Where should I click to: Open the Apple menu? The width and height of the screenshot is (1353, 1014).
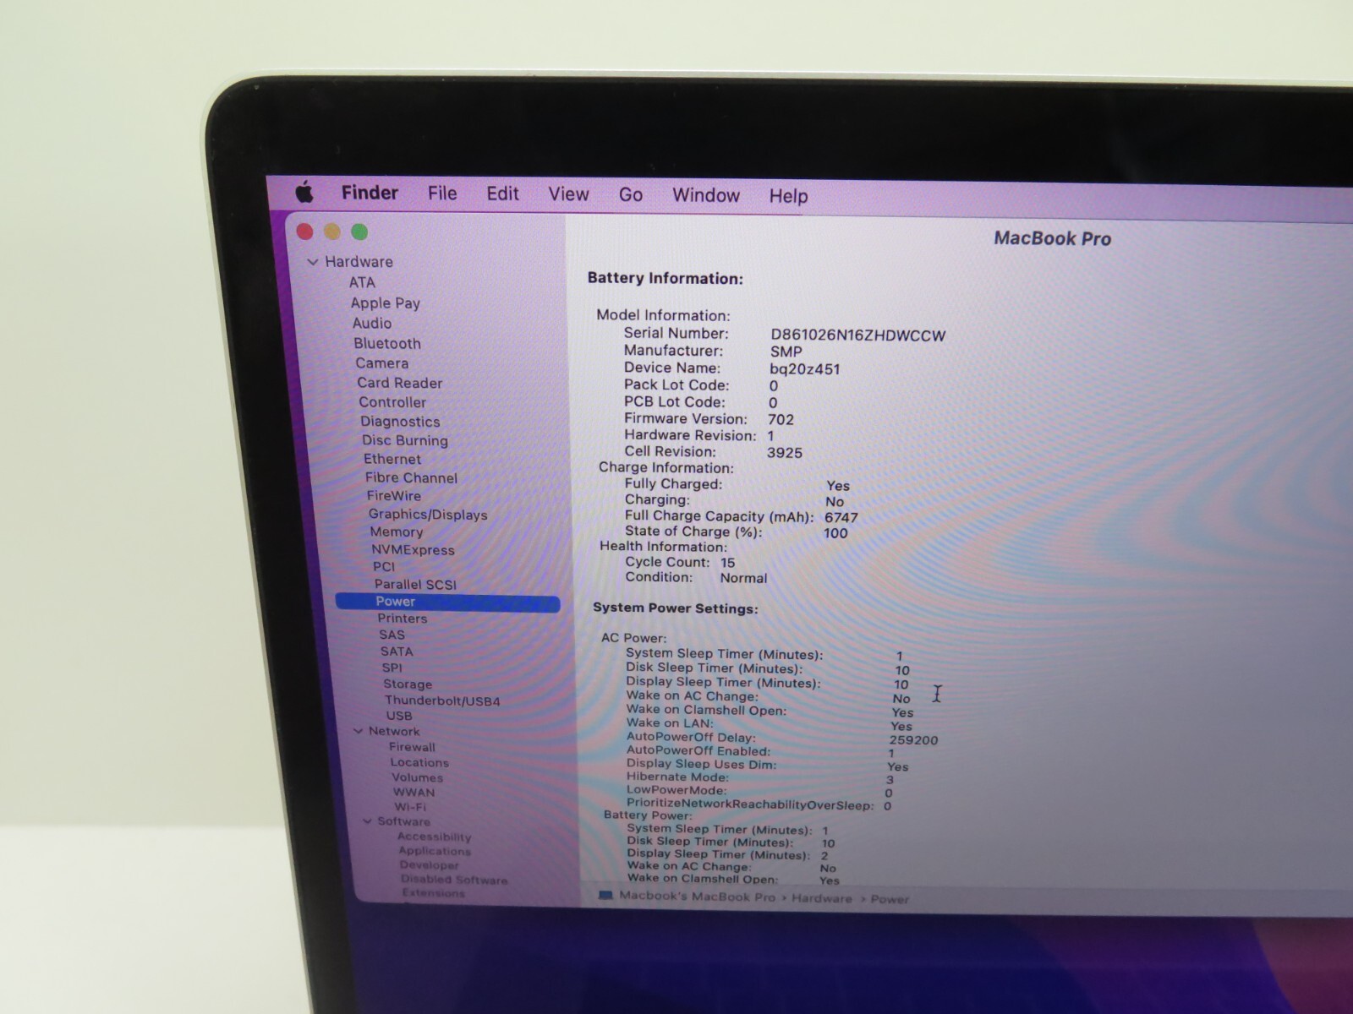(x=304, y=193)
